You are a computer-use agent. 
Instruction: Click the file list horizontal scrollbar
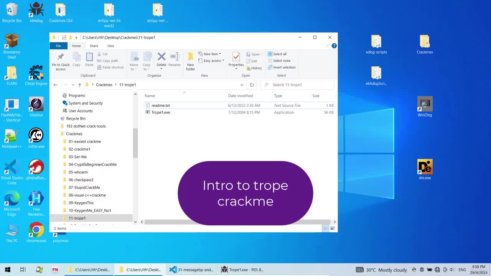(237, 222)
